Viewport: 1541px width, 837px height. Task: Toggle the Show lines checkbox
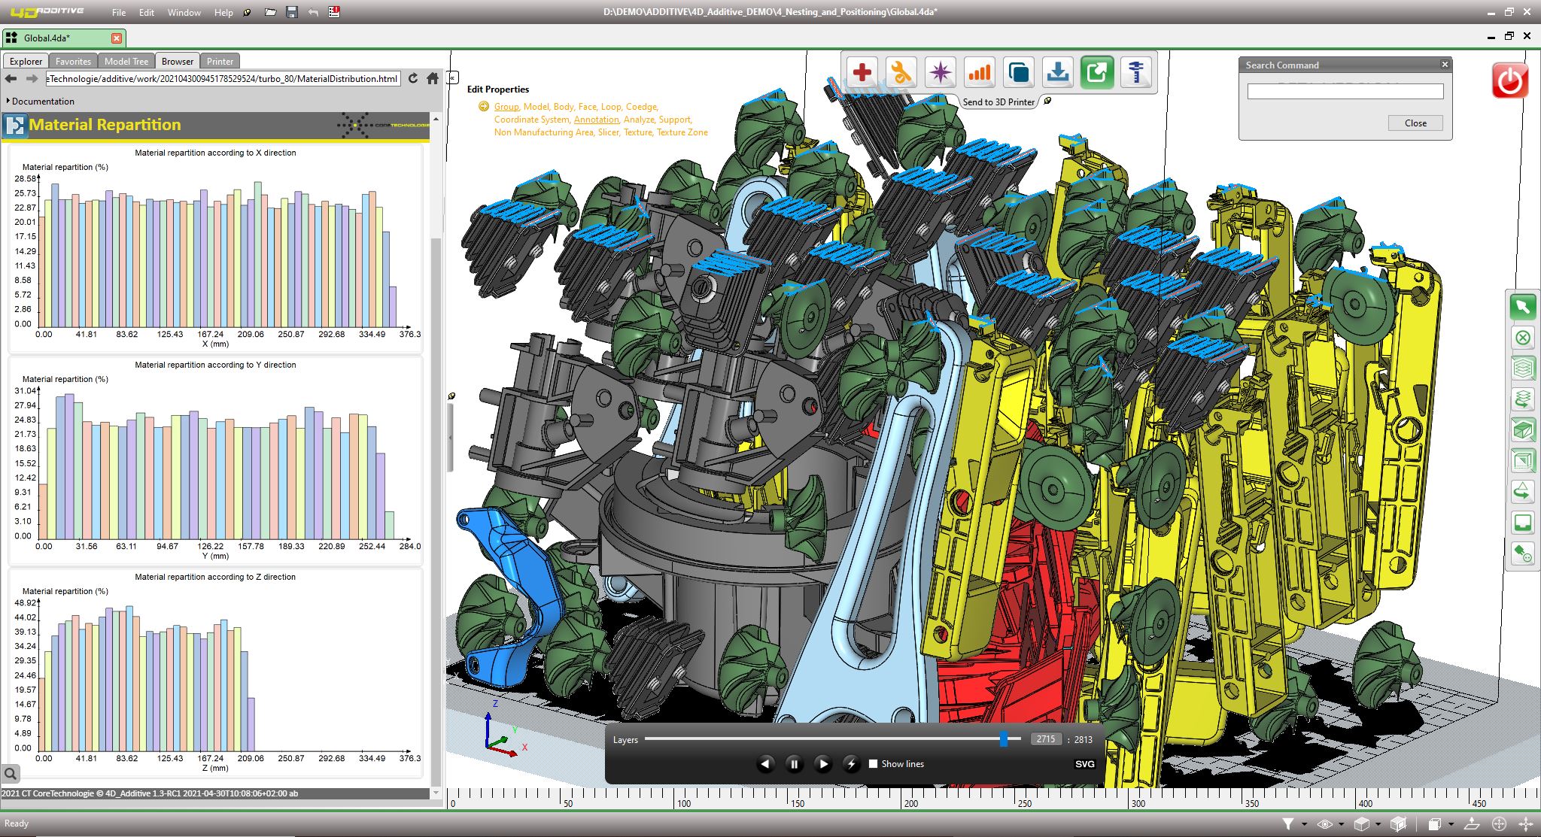pyautogui.click(x=873, y=763)
